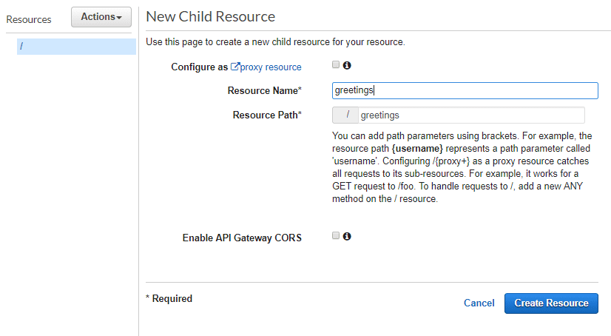Click the slash prefix in Resource Path
The image size is (611, 336).
tap(345, 115)
